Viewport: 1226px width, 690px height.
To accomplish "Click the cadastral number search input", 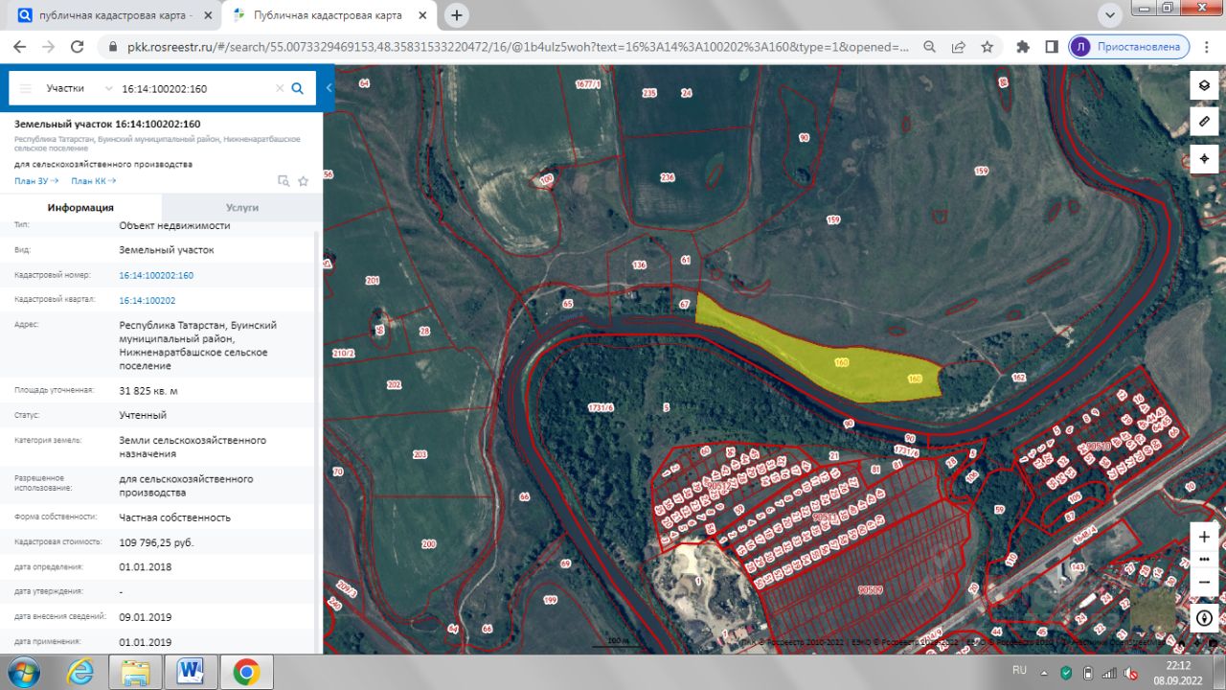I will coord(195,88).
